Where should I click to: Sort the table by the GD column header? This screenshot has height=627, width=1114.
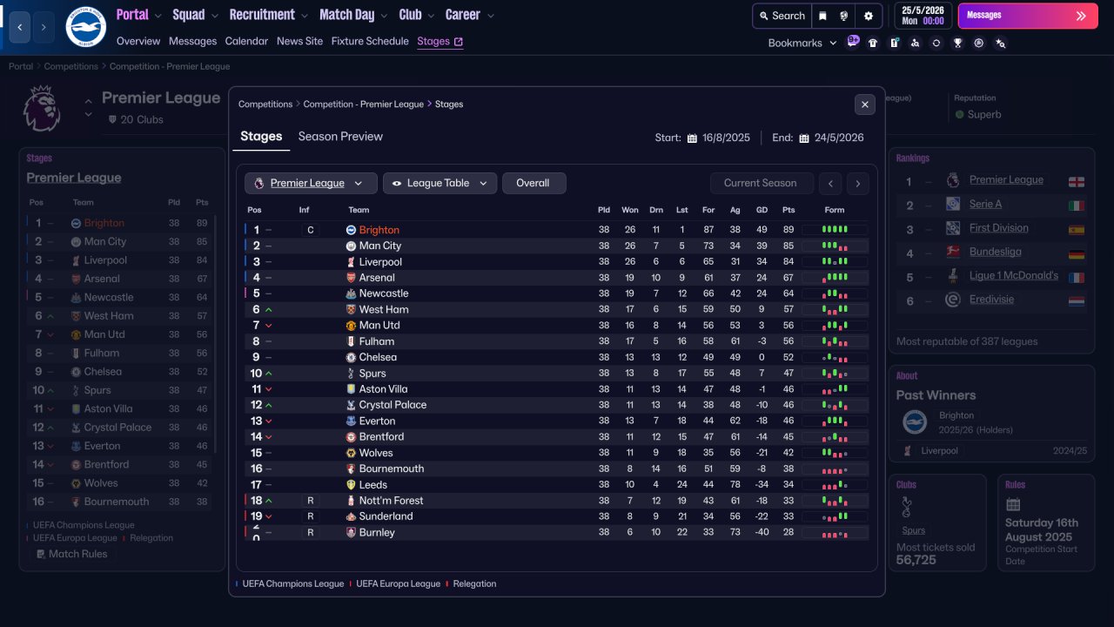tap(762, 210)
